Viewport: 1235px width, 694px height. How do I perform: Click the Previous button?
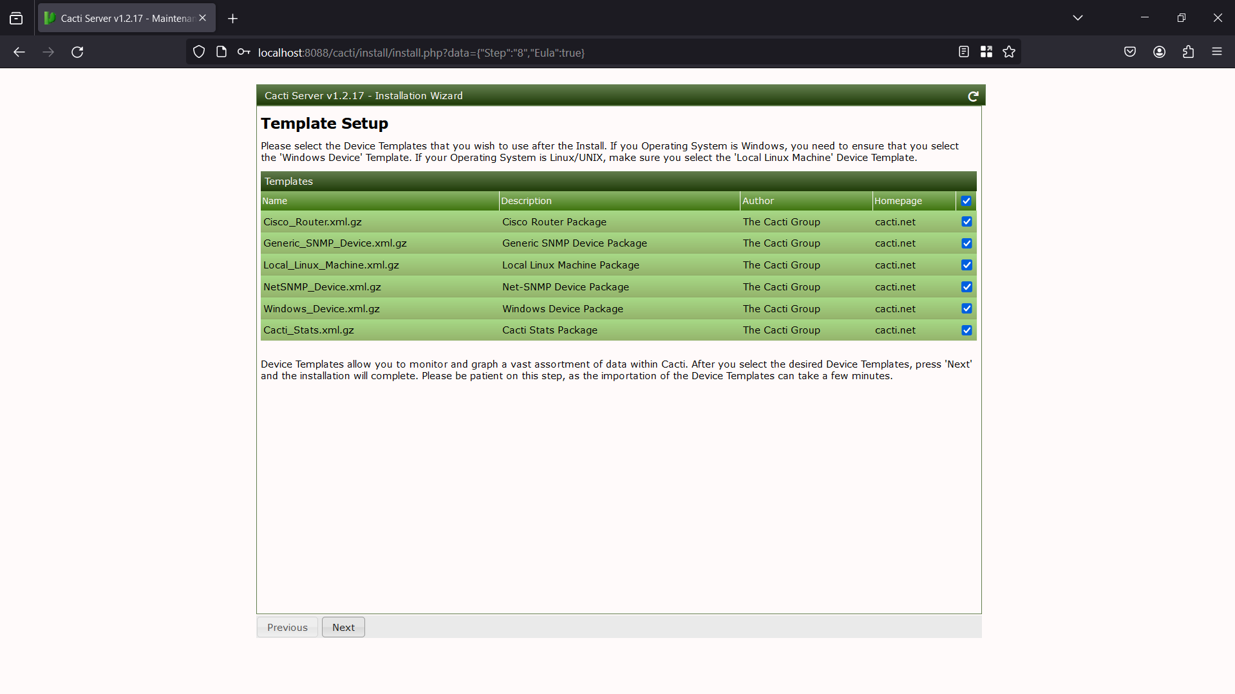tap(287, 628)
